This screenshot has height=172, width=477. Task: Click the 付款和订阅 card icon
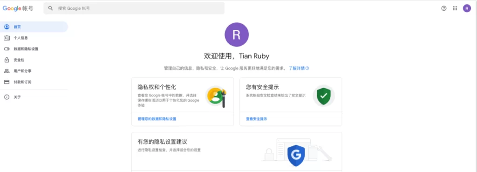point(7,82)
